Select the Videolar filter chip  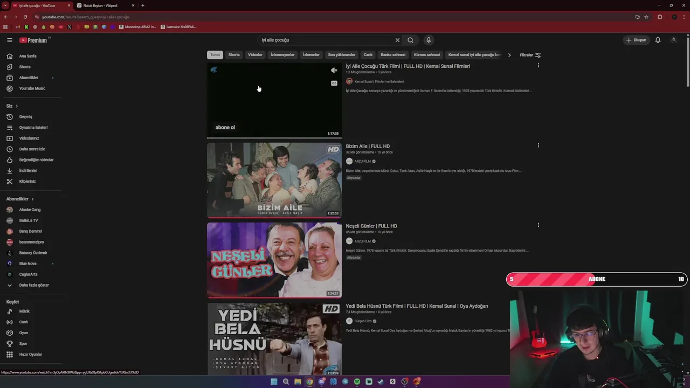(255, 55)
